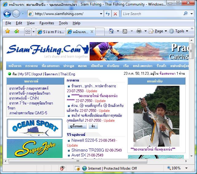Image resolution: width=197 pixels, height=174 pixels.
Task: Click the horizontal scrollbar thumb
Action: 78,161
